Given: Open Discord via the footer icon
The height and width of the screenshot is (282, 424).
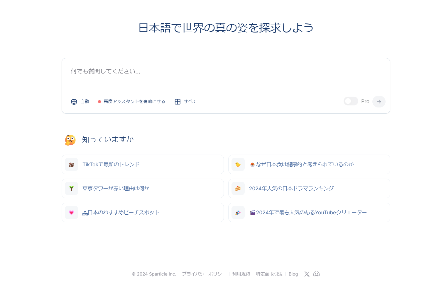Looking at the screenshot, I should 316,274.
